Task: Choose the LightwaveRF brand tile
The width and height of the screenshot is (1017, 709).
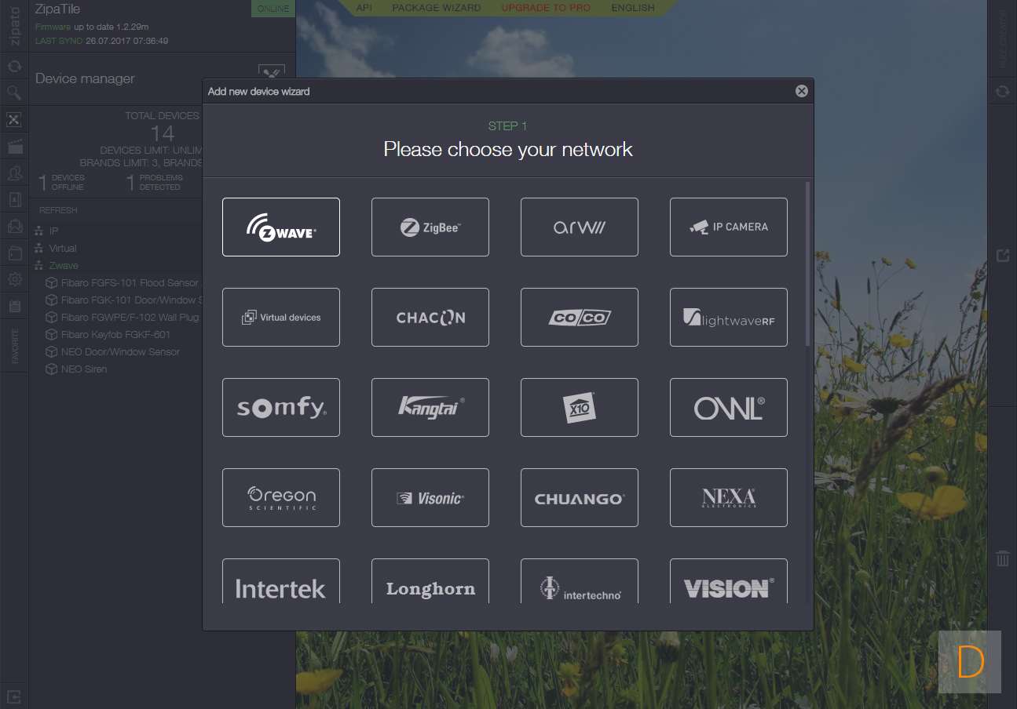Action: pos(729,317)
